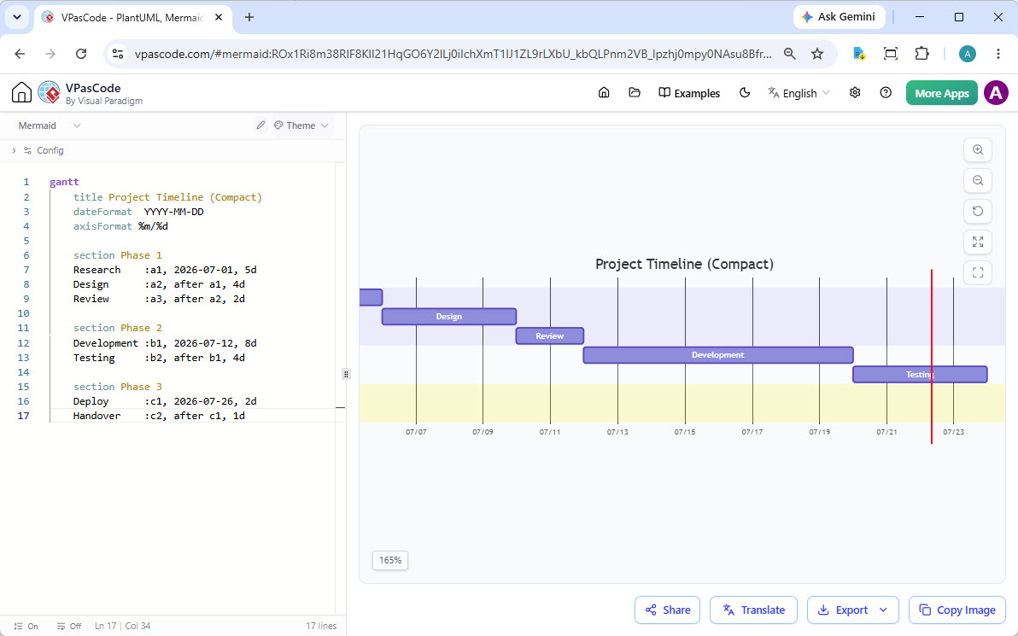This screenshot has width=1018, height=636.
Task: Click the Ln 17 | Col 34 status text
Action: coord(123,627)
